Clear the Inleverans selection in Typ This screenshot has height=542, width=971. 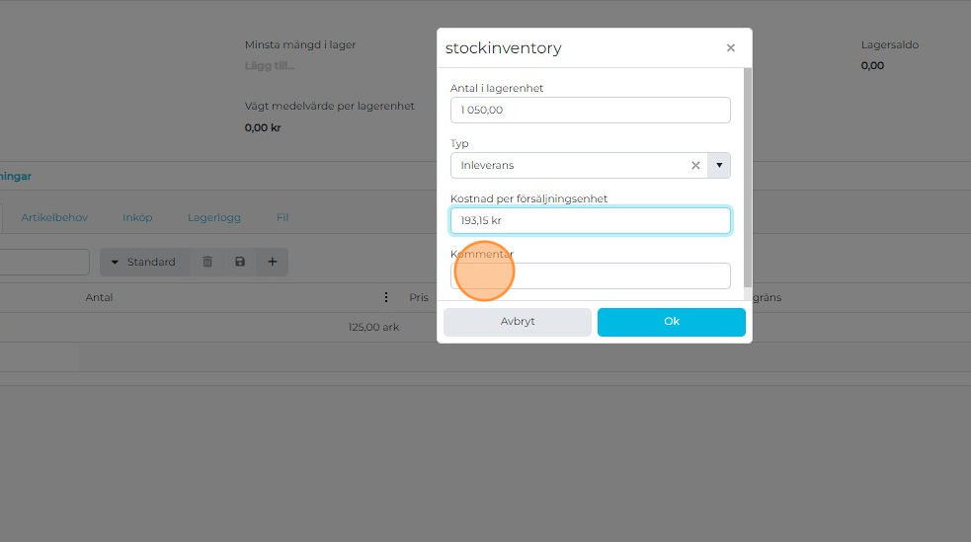click(x=695, y=166)
